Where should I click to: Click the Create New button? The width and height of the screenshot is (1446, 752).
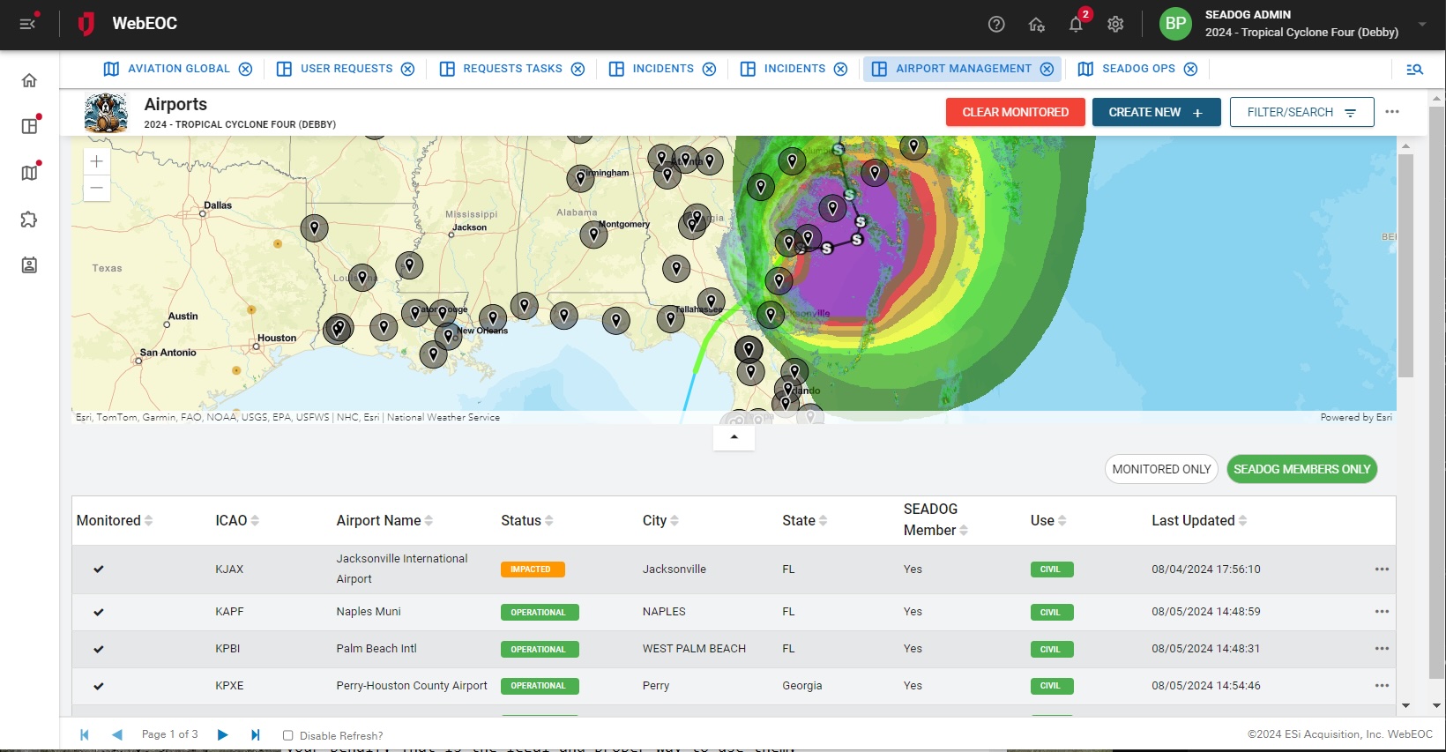coord(1156,112)
